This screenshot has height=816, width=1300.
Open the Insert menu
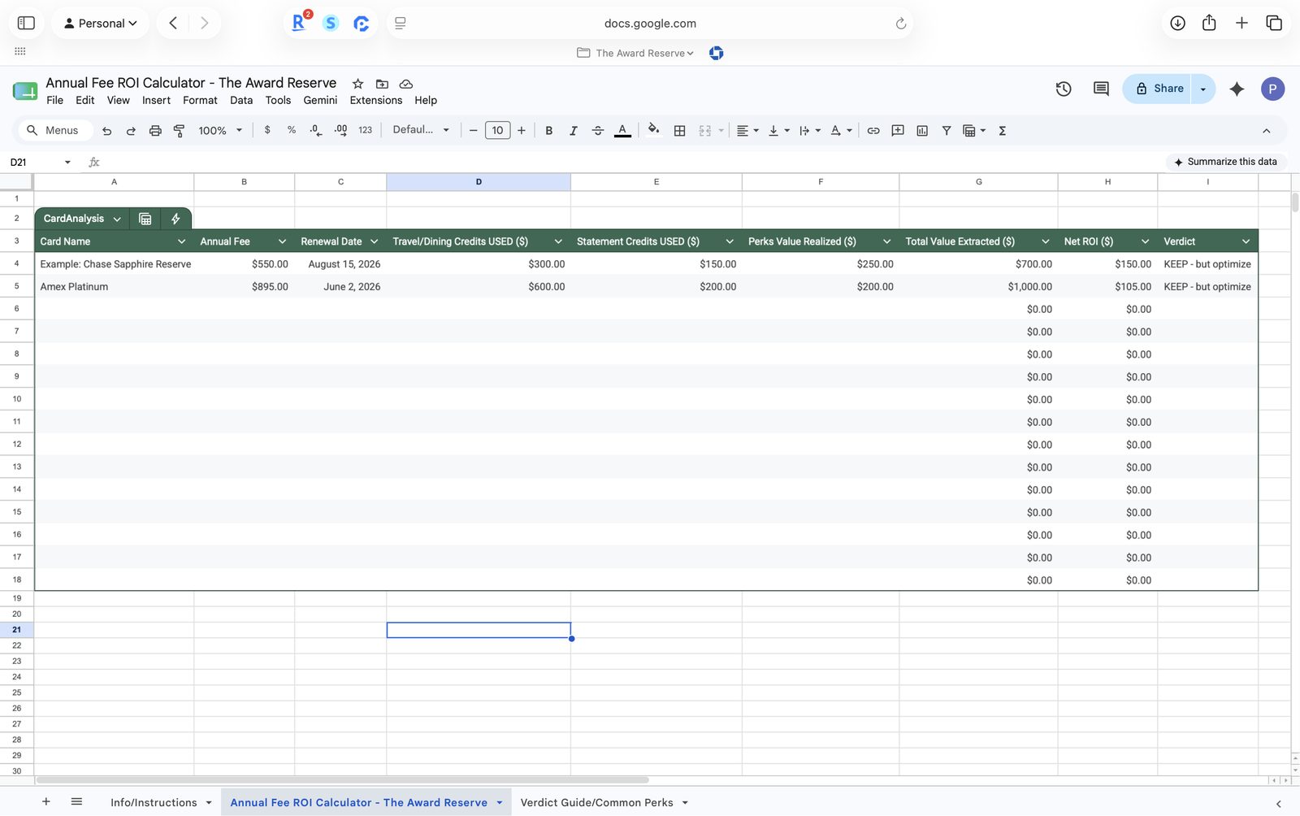point(156,101)
